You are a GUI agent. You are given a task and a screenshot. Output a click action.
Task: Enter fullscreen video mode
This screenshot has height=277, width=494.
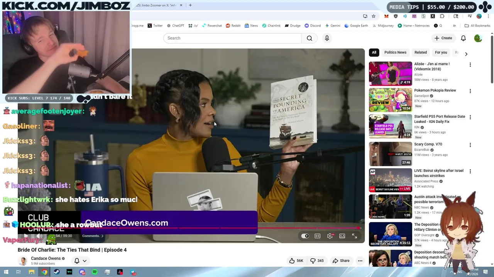point(354,236)
